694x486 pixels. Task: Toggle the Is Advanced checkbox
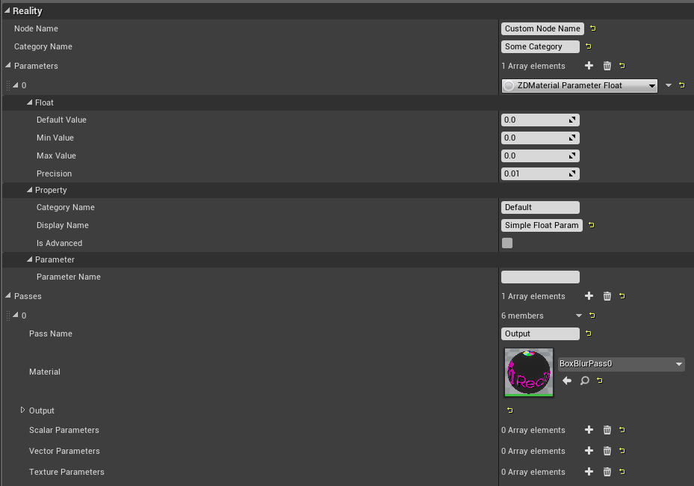pos(507,243)
